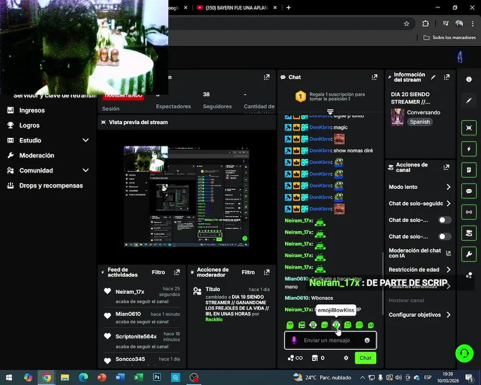Image resolution: width=481 pixels, height=385 pixels.
Task: Click Scriptonite564x in the activity feed
Action: click(136, 336)
